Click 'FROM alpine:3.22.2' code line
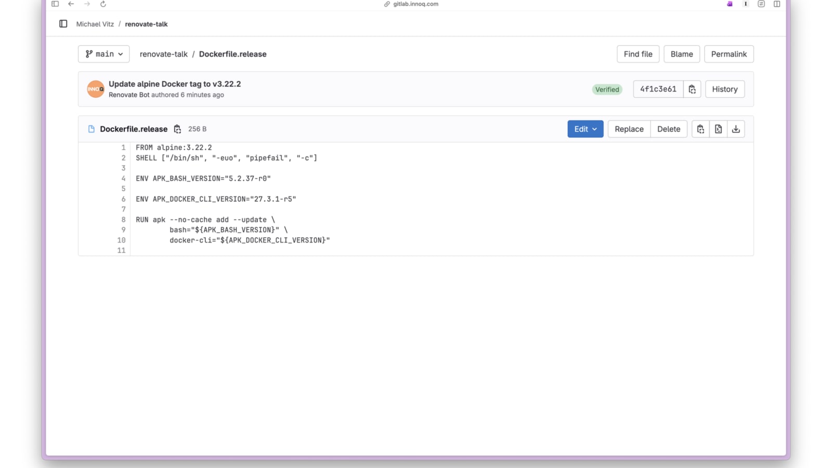 click(174, 148)
